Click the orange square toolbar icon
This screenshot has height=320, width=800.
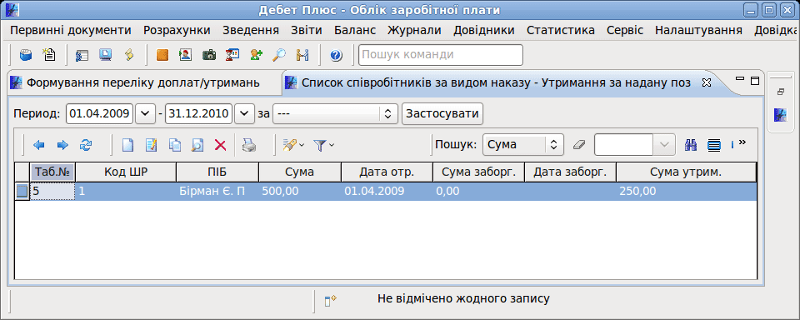(162, 55)
